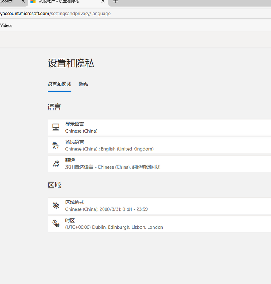Open the 显示语言 setting row
Viewport: 271px width, 284px height.
[159, 127]
